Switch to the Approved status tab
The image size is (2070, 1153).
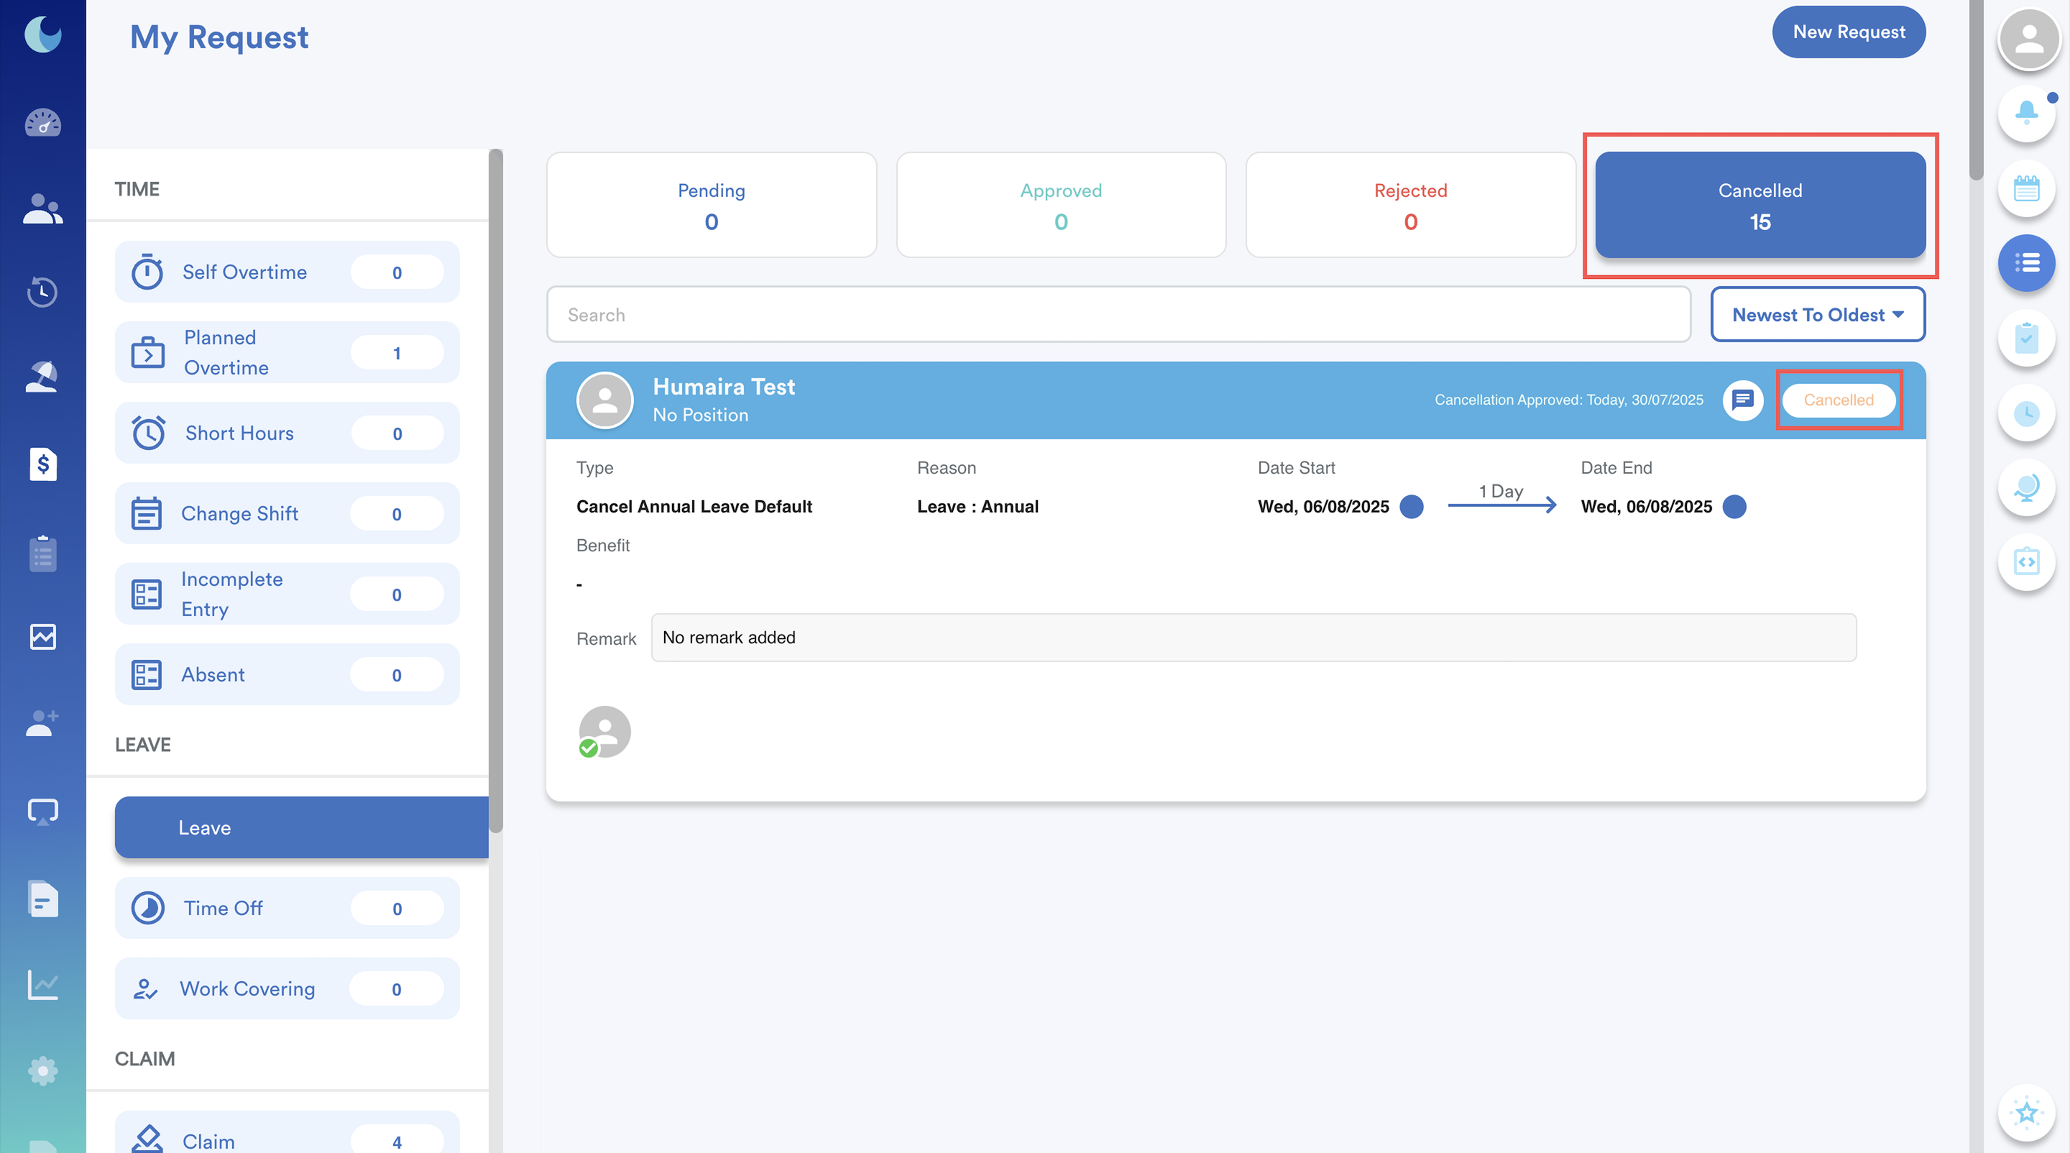1061,206
